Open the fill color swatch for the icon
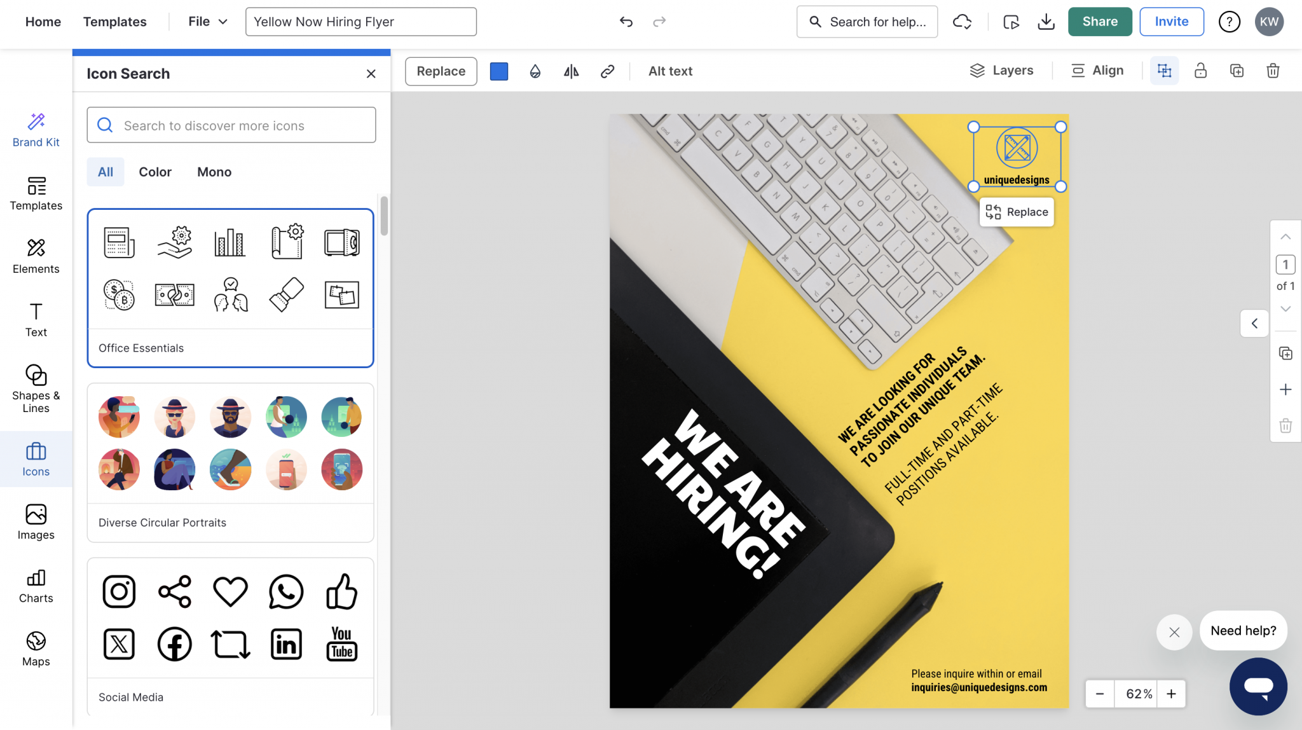This screenshot has height=730, width=1302. pos(498,71)
